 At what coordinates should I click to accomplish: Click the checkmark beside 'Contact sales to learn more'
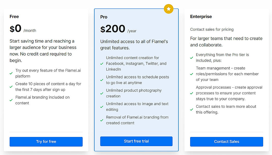(192, 110)
